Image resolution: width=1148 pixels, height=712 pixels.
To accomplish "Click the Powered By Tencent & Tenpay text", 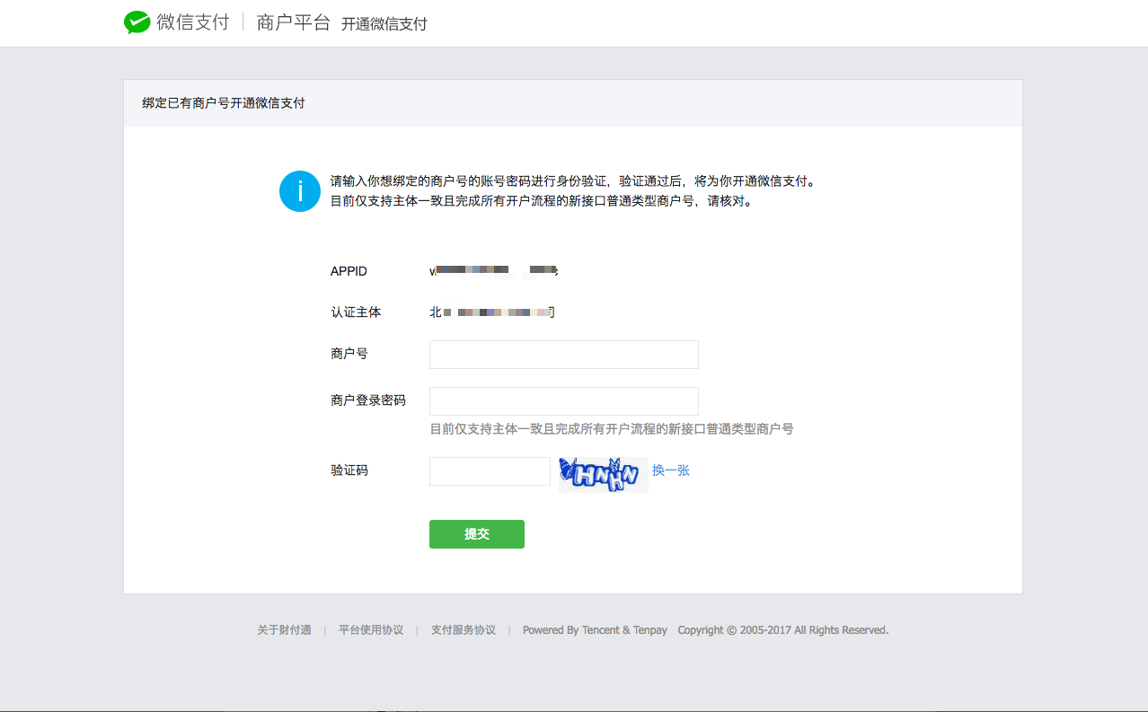I will click(595, 630).
